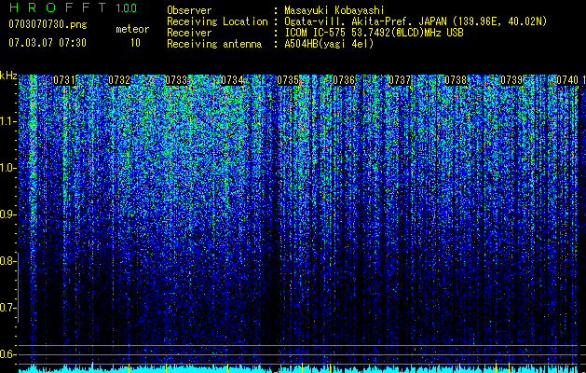Click the 0.6 kHz axis tick label
This screenshot has height=373, width=586.
point(7,354)
